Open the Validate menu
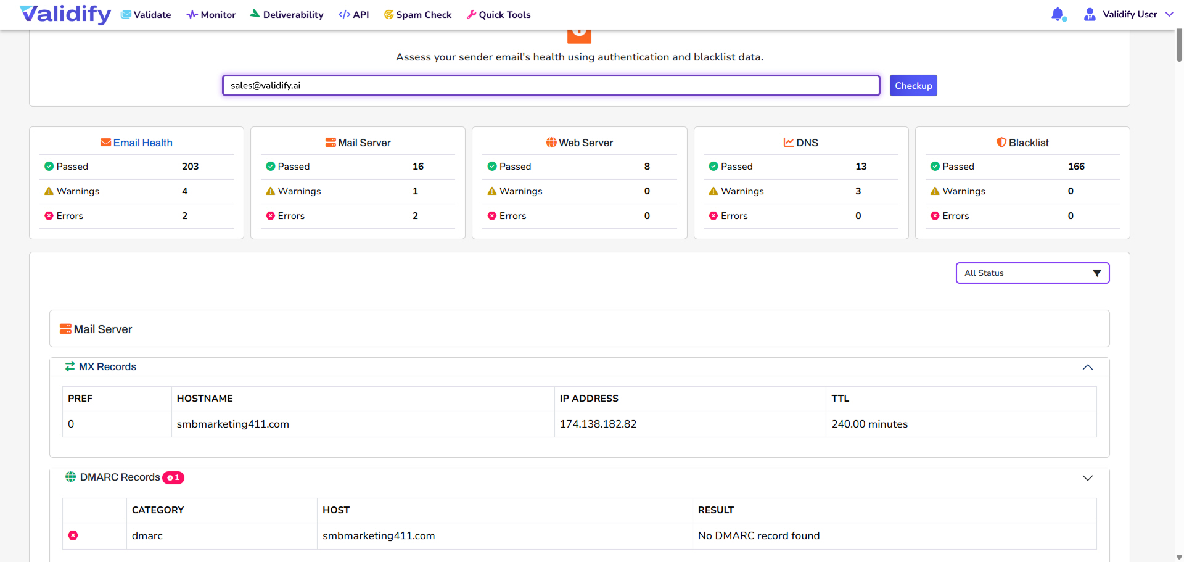Image resolution: width=1184 pixels, height=562 pixels. [146, 14]
